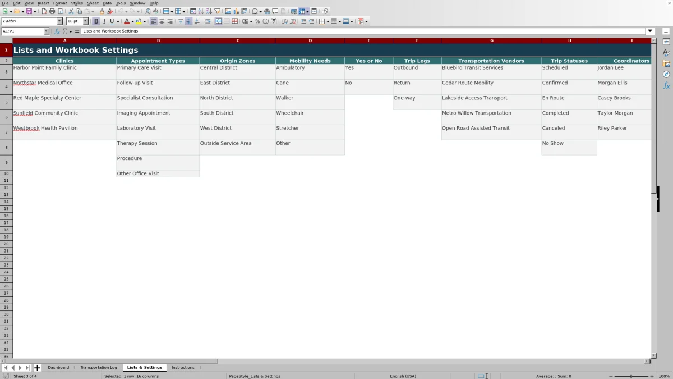The height and width of the screenshot is (379, 673).
Task: Click column header B
Action: [x=158, y=40]
